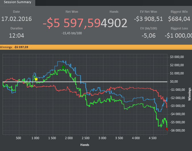Select the session date 17.02.2016
The image size is (192, 151).
tap(16, 19)
